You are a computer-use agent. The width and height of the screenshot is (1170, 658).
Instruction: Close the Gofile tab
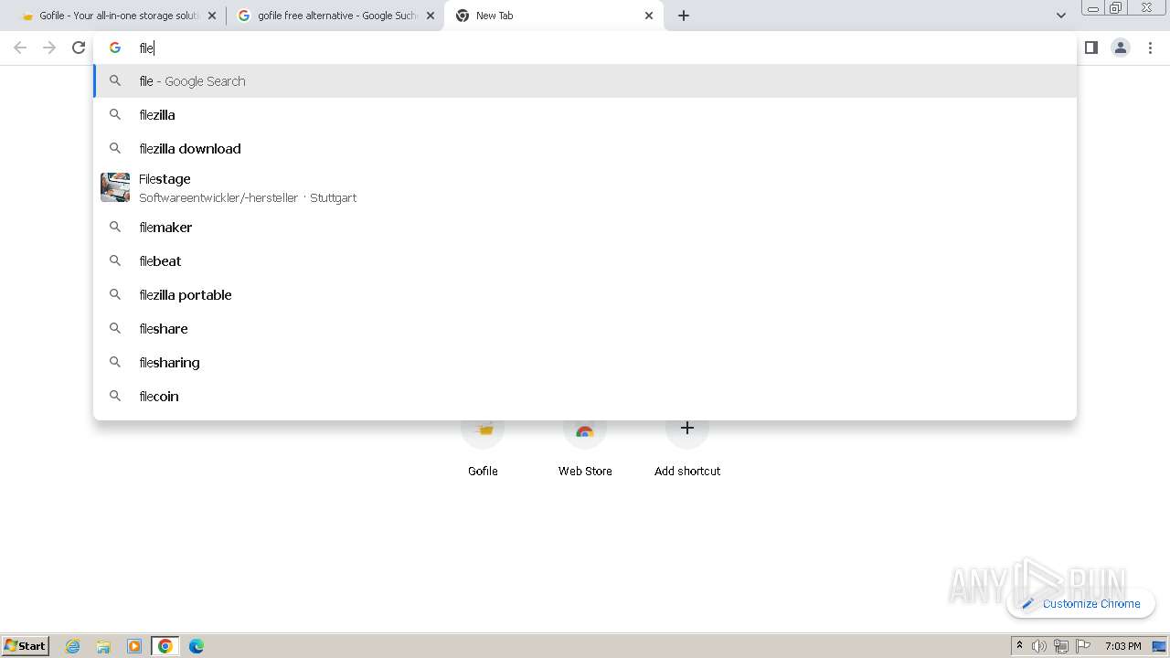click(212, 16)
